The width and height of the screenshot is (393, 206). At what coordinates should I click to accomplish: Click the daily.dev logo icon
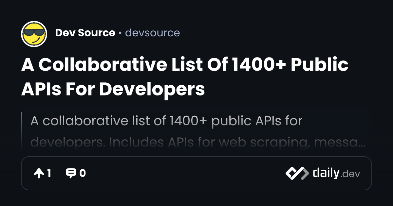(297, 173)
